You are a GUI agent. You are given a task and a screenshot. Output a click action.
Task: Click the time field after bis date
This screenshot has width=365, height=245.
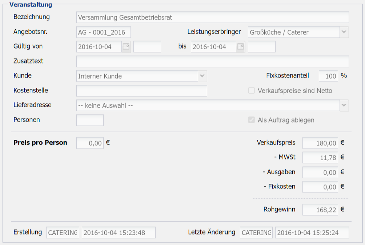261,47
